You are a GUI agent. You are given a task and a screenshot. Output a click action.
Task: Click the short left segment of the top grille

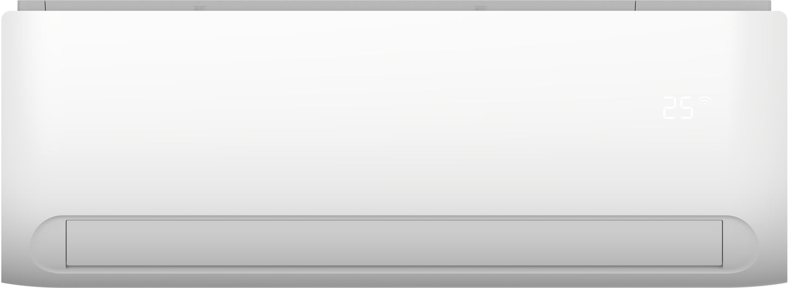pos(31,5)
